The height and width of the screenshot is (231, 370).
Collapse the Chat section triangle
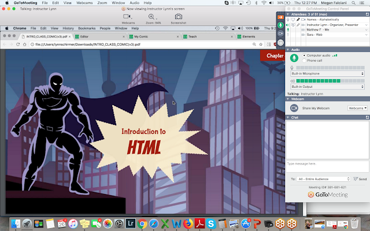coord(288,117)
